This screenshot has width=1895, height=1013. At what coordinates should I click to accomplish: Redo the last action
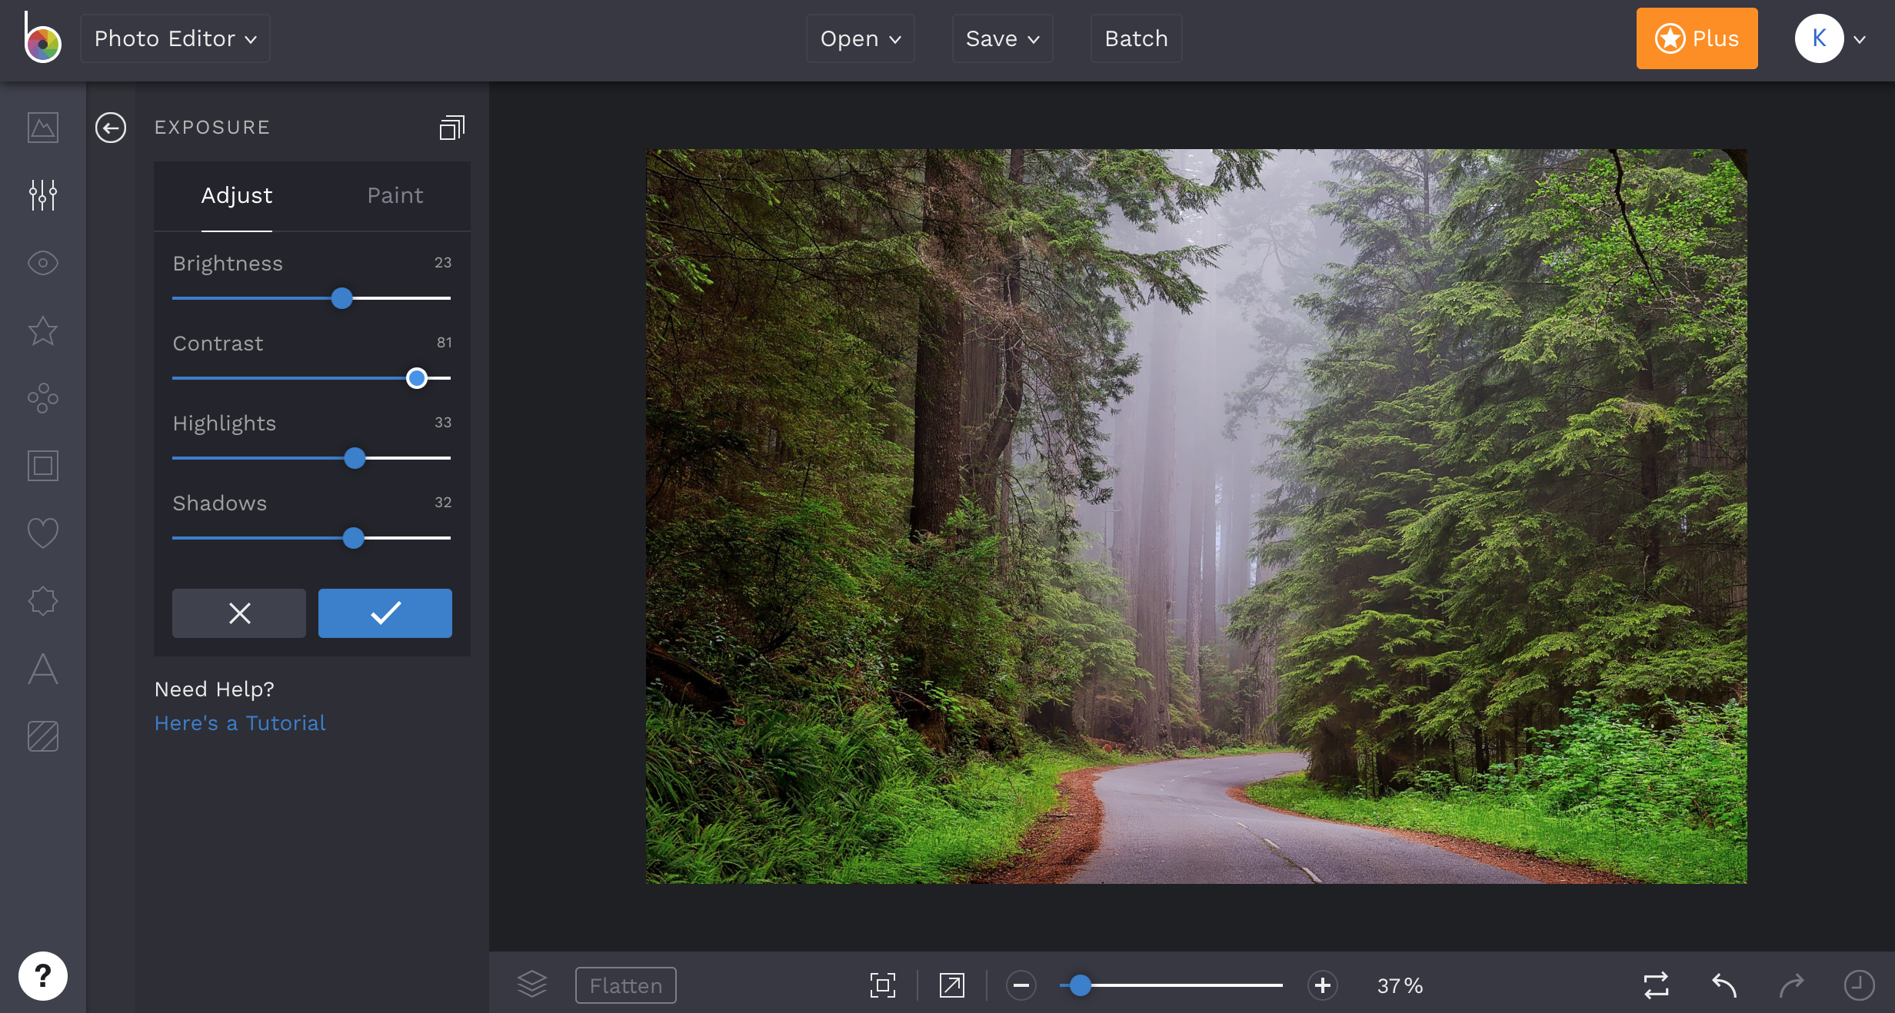click(x=1792, y=985)
